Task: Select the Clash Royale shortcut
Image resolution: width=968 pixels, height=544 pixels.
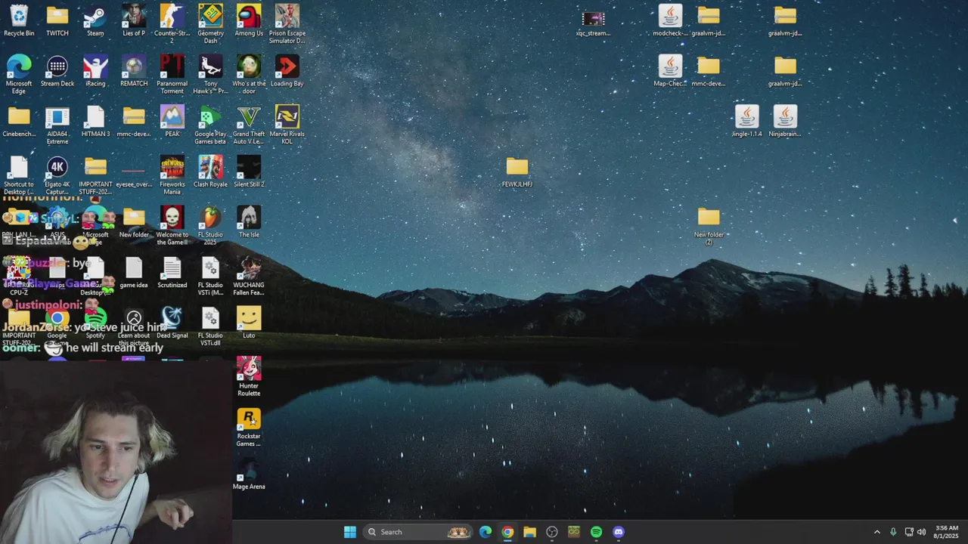Action: click(210, 172)
